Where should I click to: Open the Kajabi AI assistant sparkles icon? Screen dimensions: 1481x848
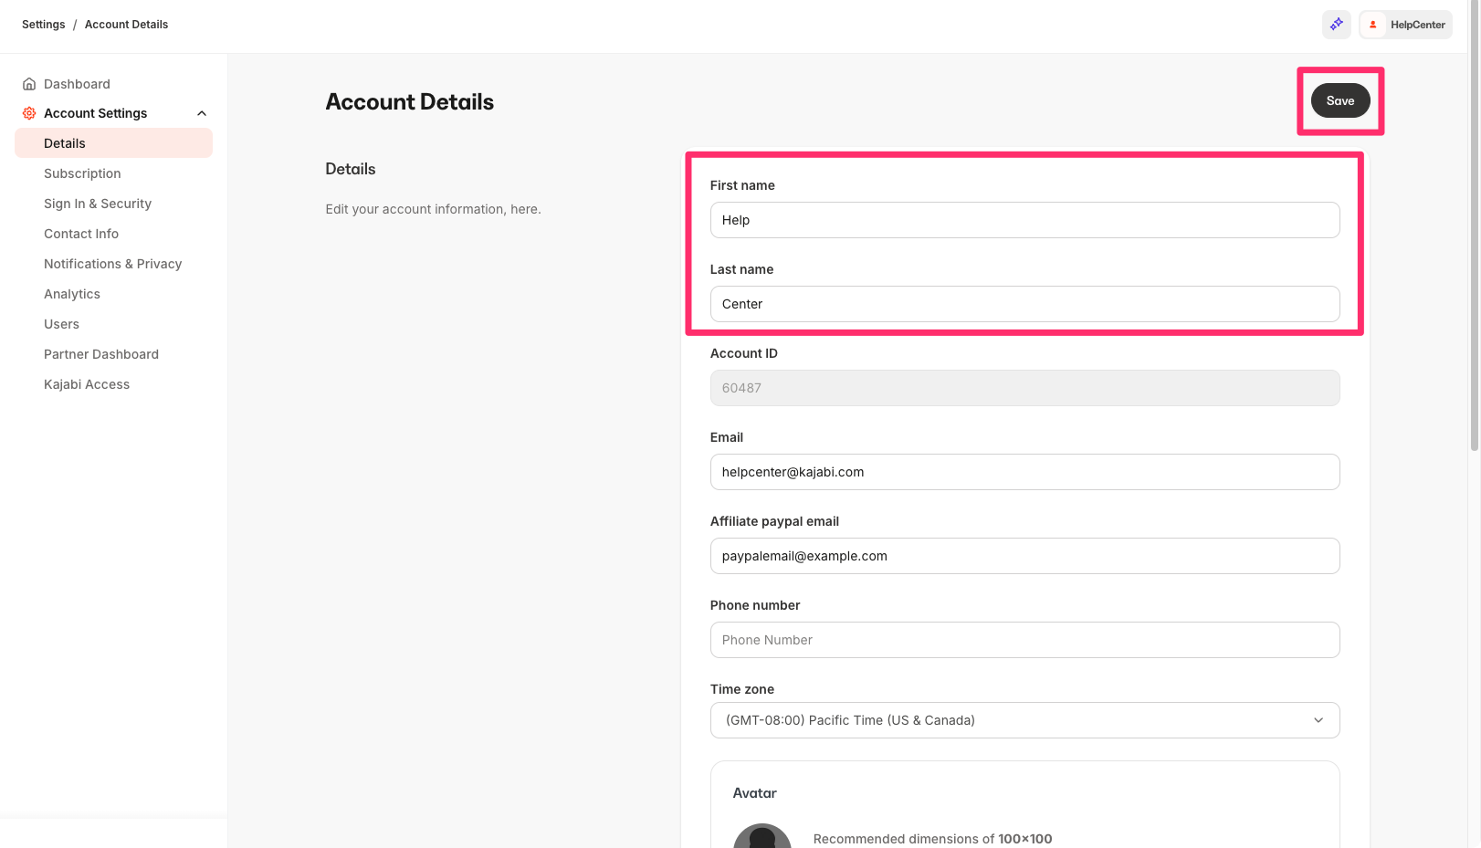1336,25
